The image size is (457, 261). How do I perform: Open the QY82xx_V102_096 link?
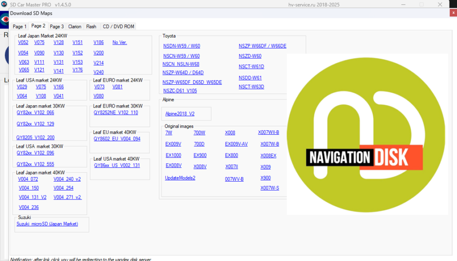click(35, 153)
